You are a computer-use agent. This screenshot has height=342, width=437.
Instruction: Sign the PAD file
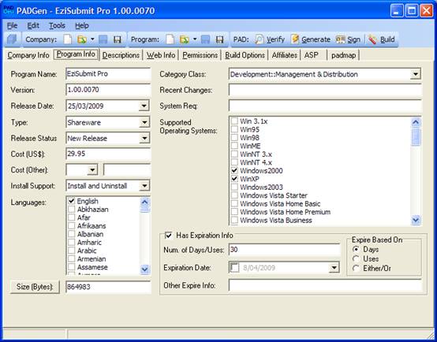348,39
